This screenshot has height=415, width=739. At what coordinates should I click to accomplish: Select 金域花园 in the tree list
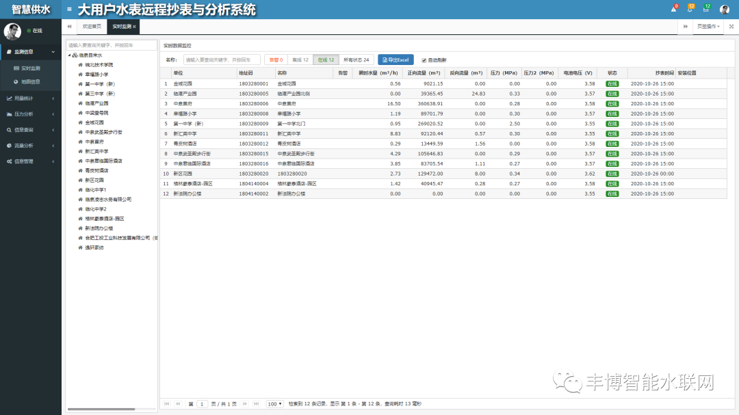[94, 122]
